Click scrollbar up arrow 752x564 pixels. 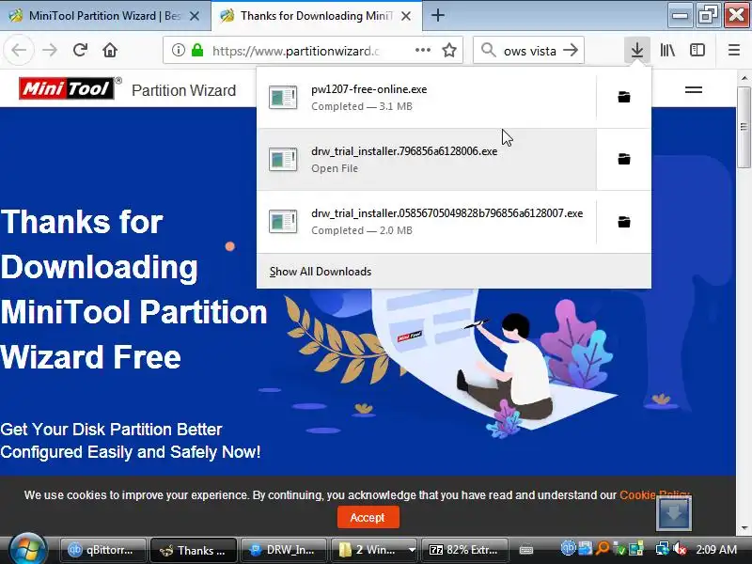coord(744,78)
